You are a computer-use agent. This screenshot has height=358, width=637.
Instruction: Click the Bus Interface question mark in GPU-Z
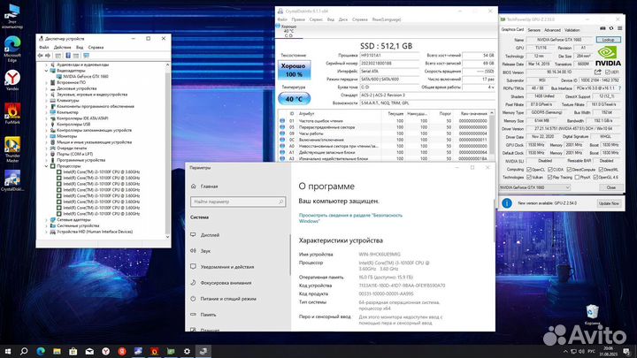pyautogui.click(x=619, y=88)
